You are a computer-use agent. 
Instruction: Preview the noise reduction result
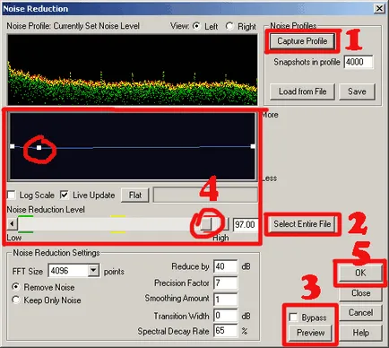tap(310, 333)
